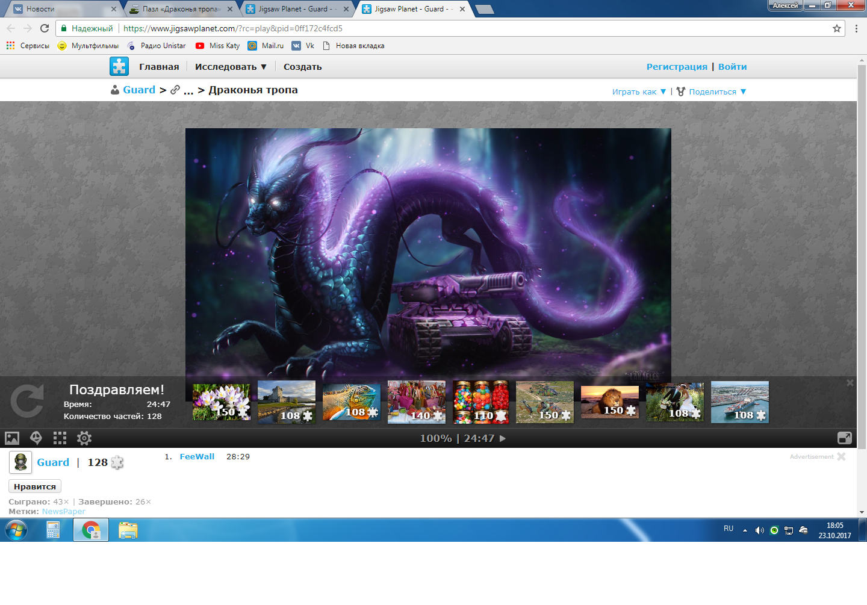Click the restart puzzle circular arrow

tap(28, 401)
